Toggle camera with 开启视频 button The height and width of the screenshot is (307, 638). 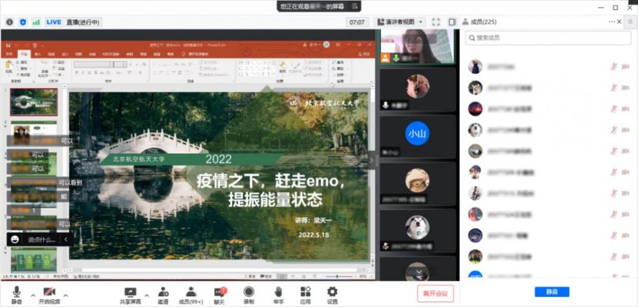pos(50,294)
